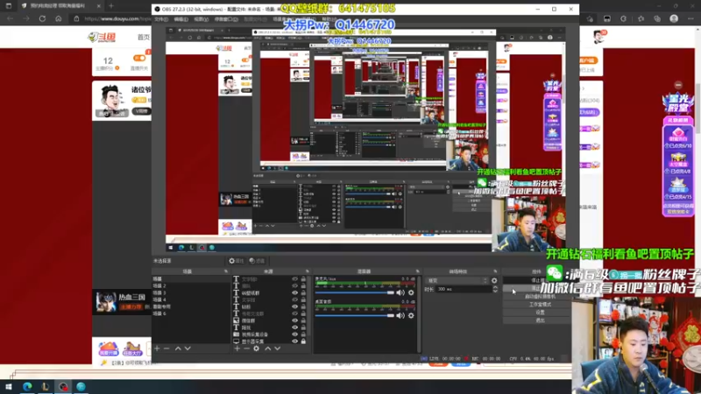Click the Douyu logo in browser
Viewport: 701px width, 394px height.
(102, 37)
